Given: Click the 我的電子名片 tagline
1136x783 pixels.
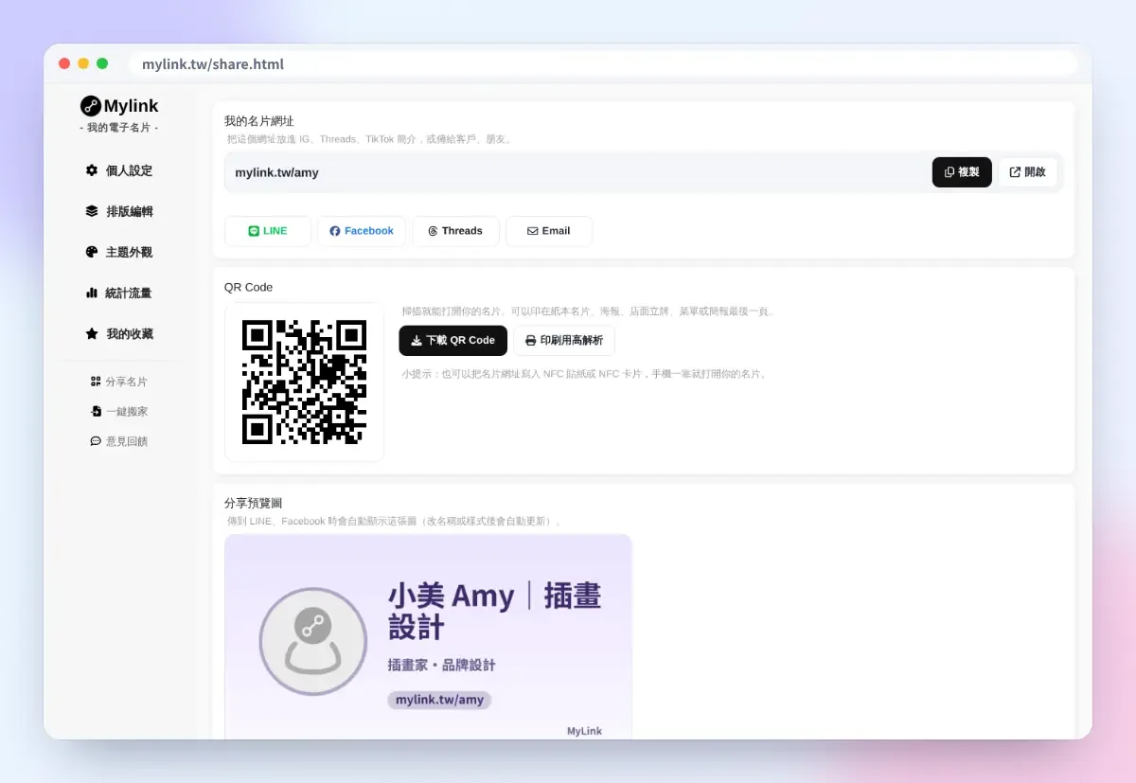Looking at the screenshot, I should tap(118, 127).
